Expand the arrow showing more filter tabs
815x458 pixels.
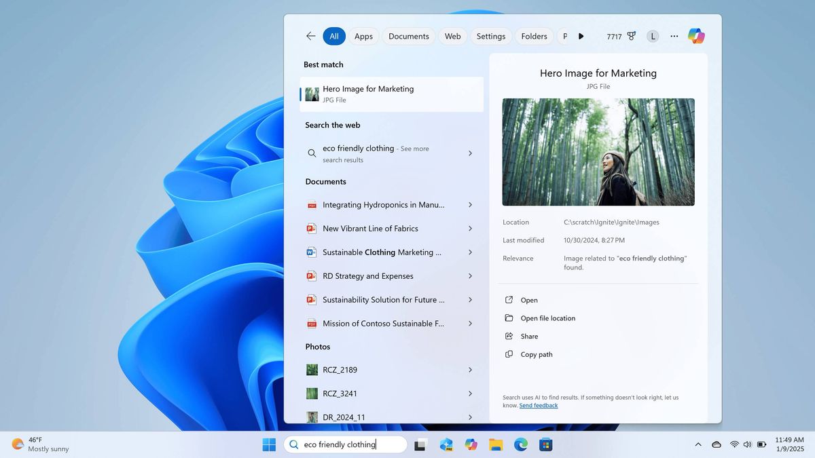[581, 36]
